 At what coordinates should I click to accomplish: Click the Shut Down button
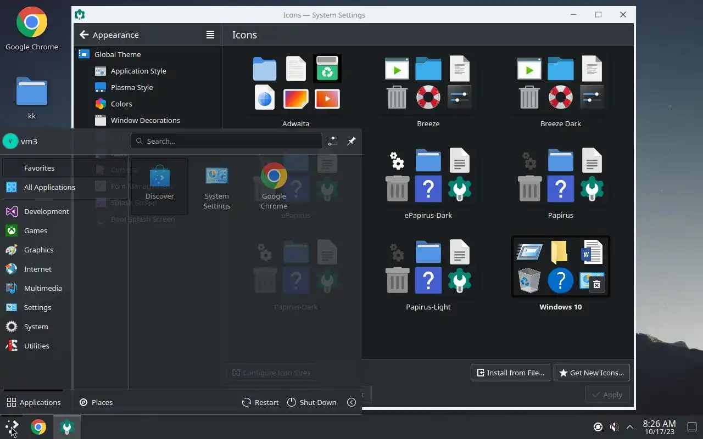[311, 402]
